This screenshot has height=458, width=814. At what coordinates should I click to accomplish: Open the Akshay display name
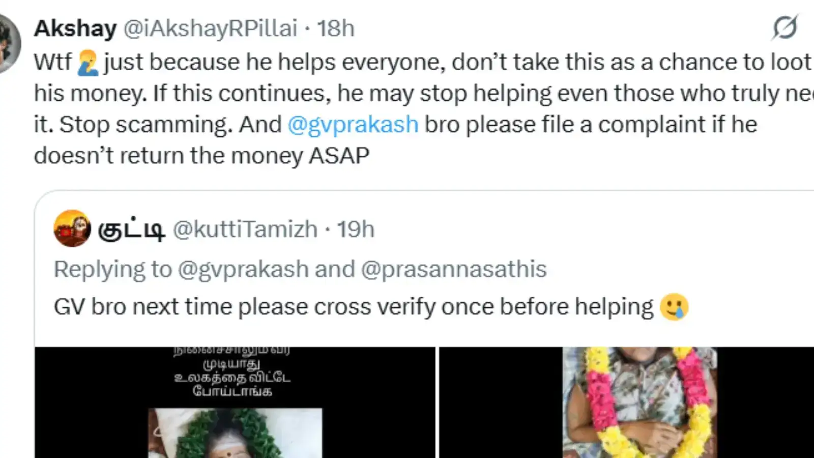75,28
